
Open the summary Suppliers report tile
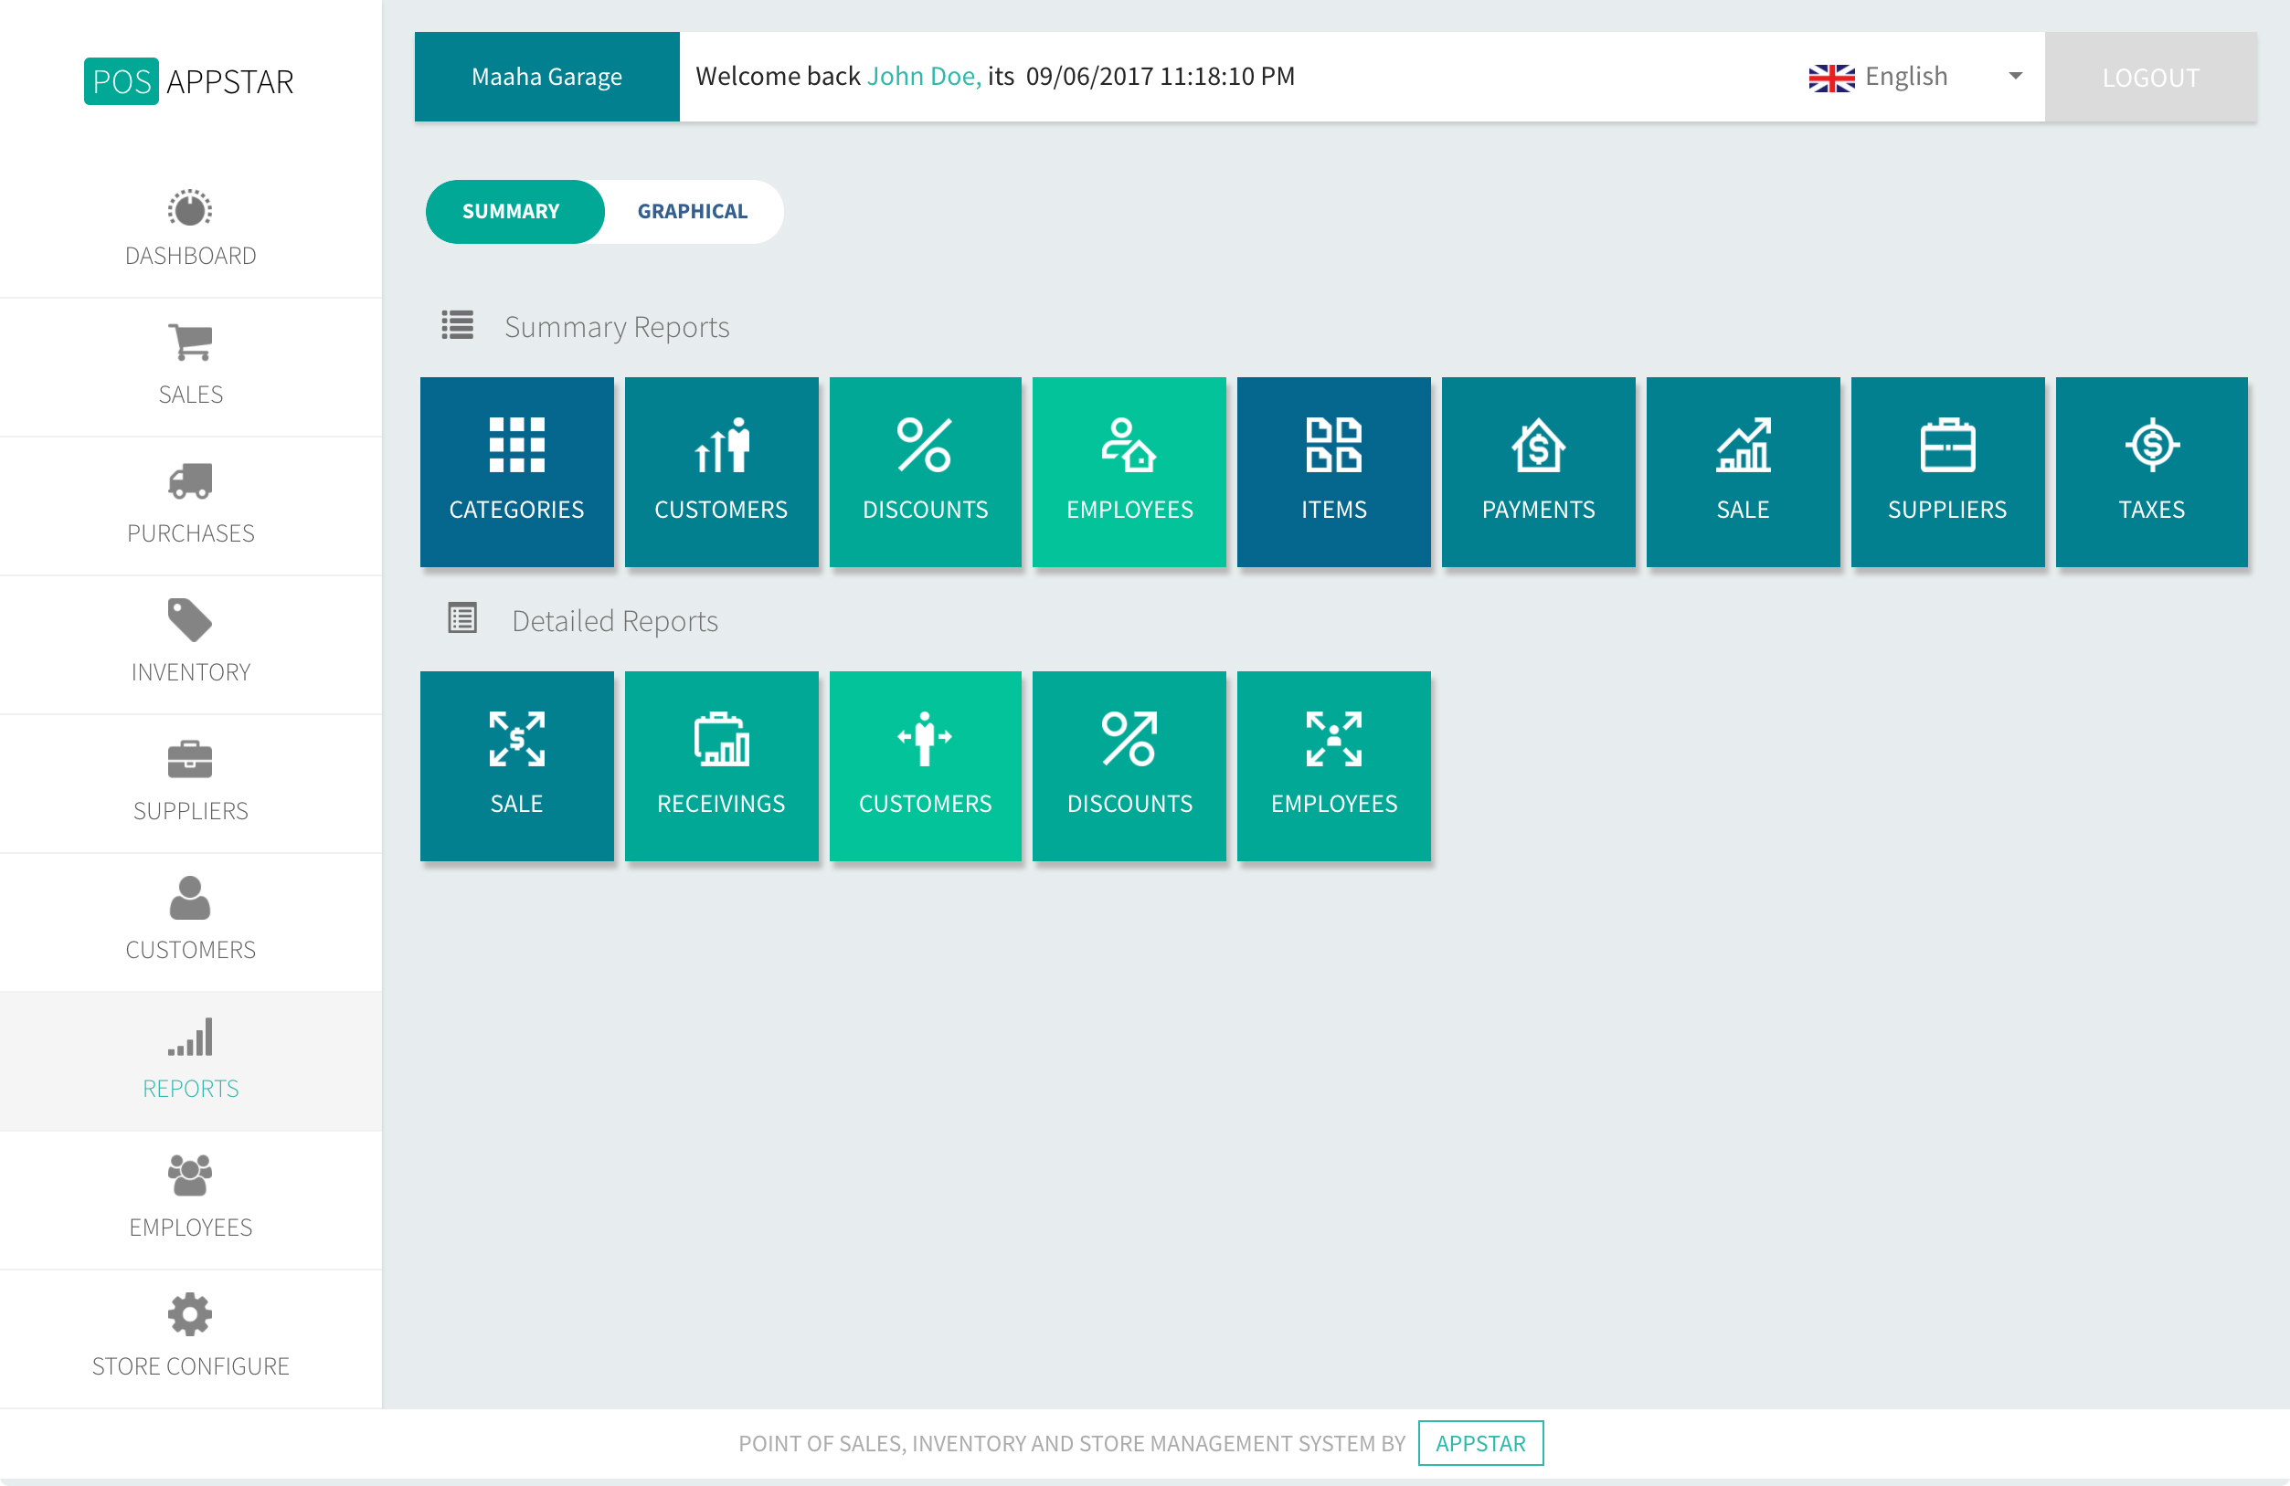click(1946, 471)
